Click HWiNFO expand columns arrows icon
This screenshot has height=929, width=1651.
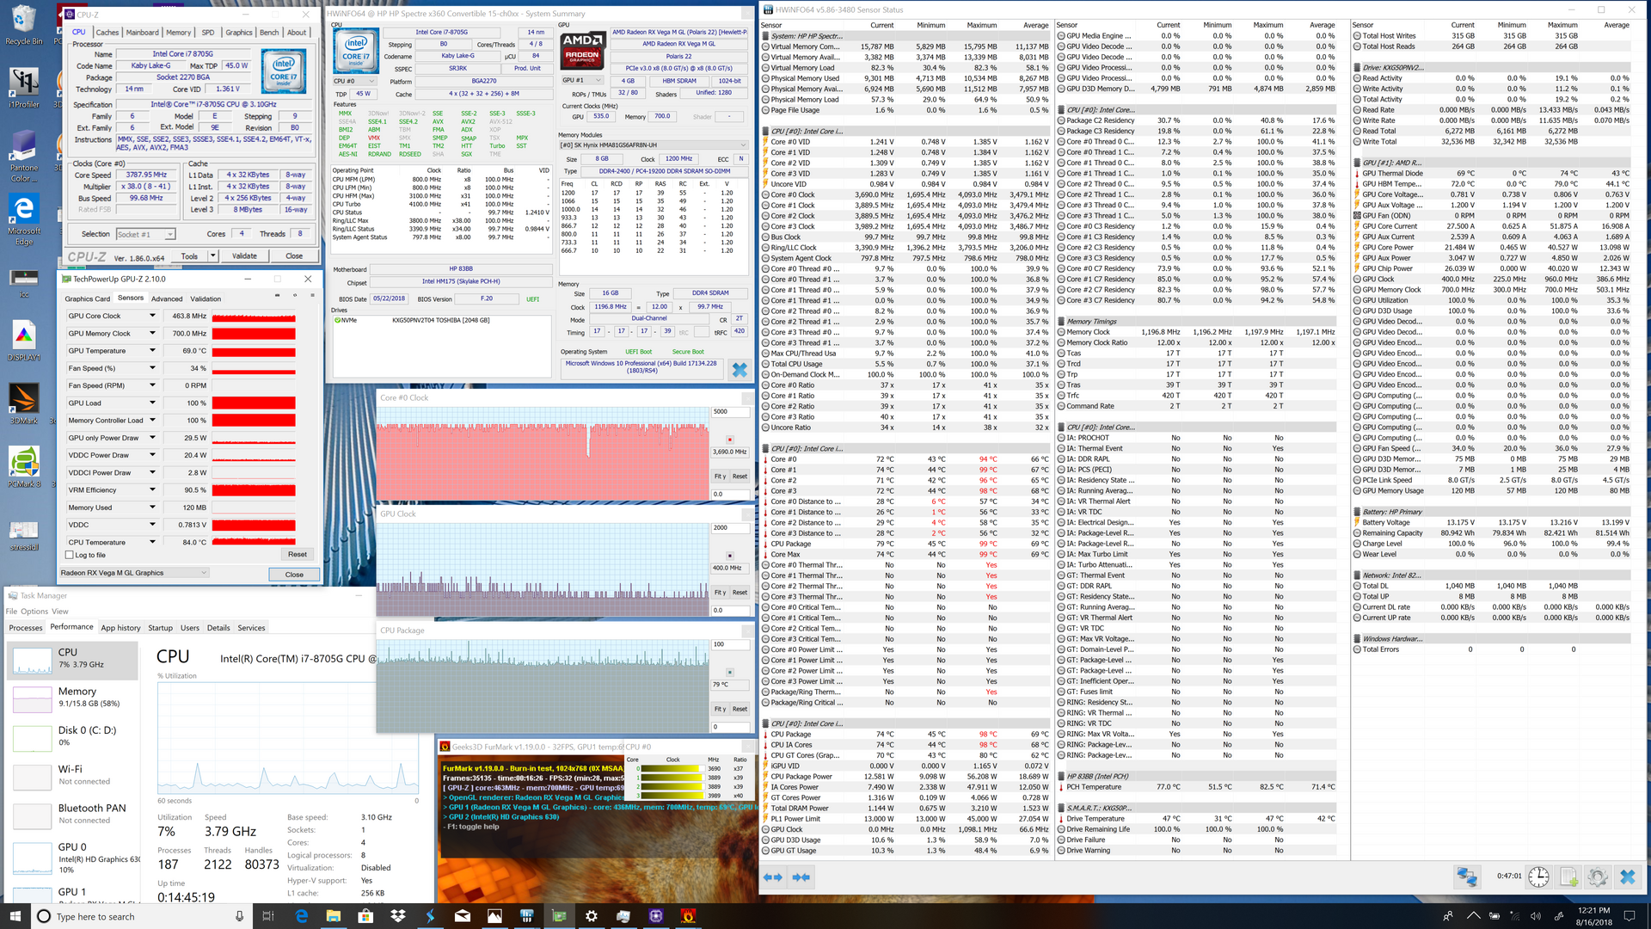tap(773, 877)
